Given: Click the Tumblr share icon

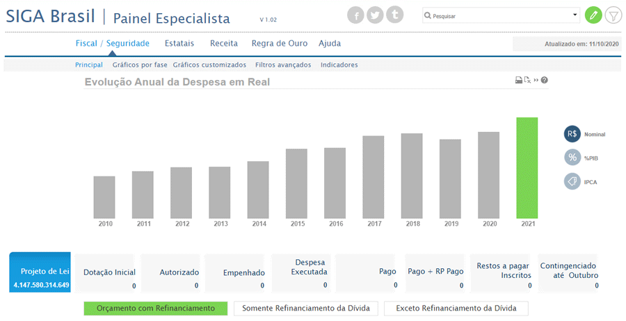Looking at the screenshot, I should 395,15.
